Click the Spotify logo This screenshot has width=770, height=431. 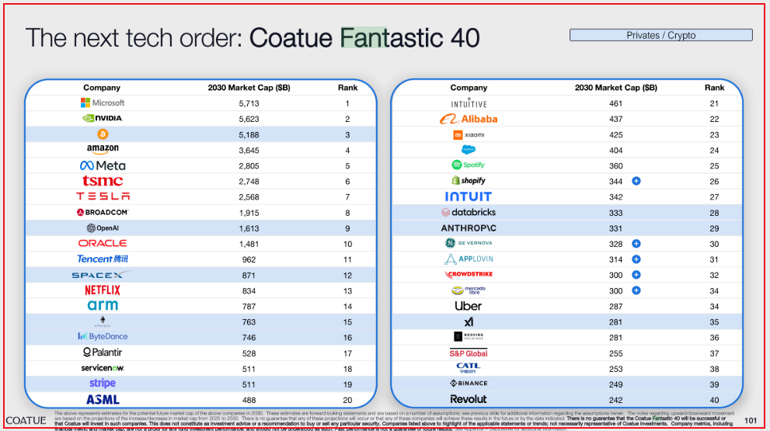pos(469,165)
